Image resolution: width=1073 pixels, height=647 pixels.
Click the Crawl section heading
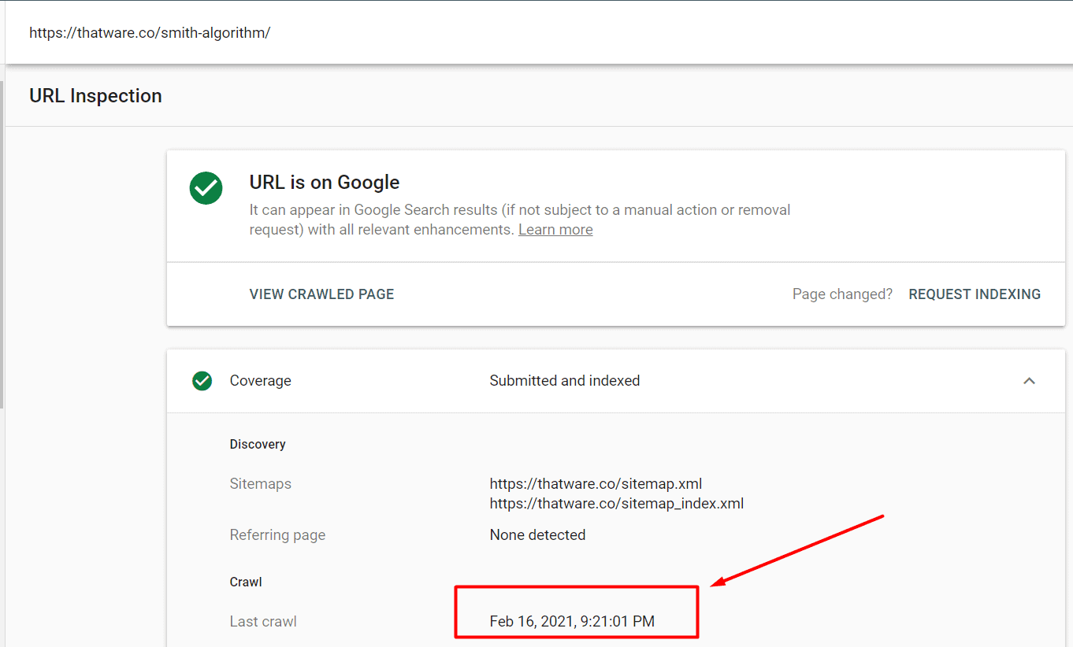[x=246, y=582]
